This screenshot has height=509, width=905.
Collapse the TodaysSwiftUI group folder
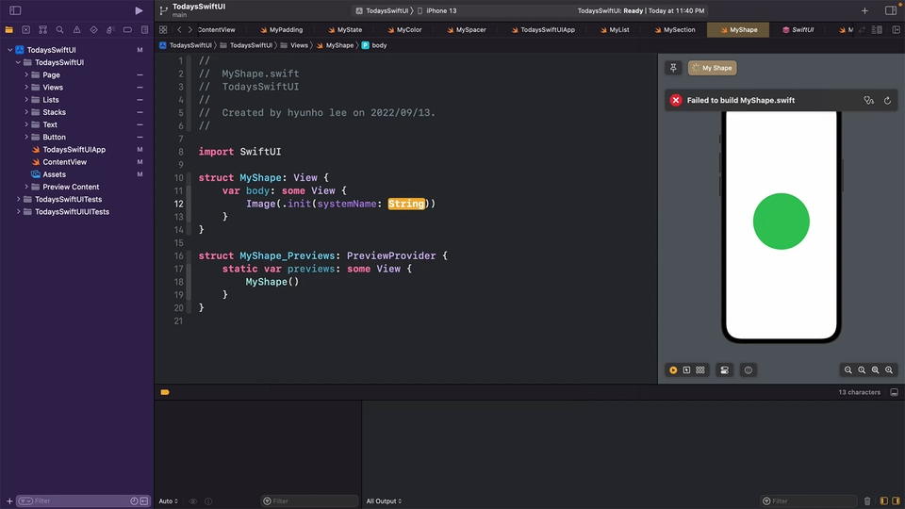(18, 62)
